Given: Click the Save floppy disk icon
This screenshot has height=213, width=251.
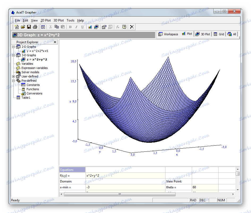Looking at the screenshot, I should pyautogui.click(x=29, y=27).
